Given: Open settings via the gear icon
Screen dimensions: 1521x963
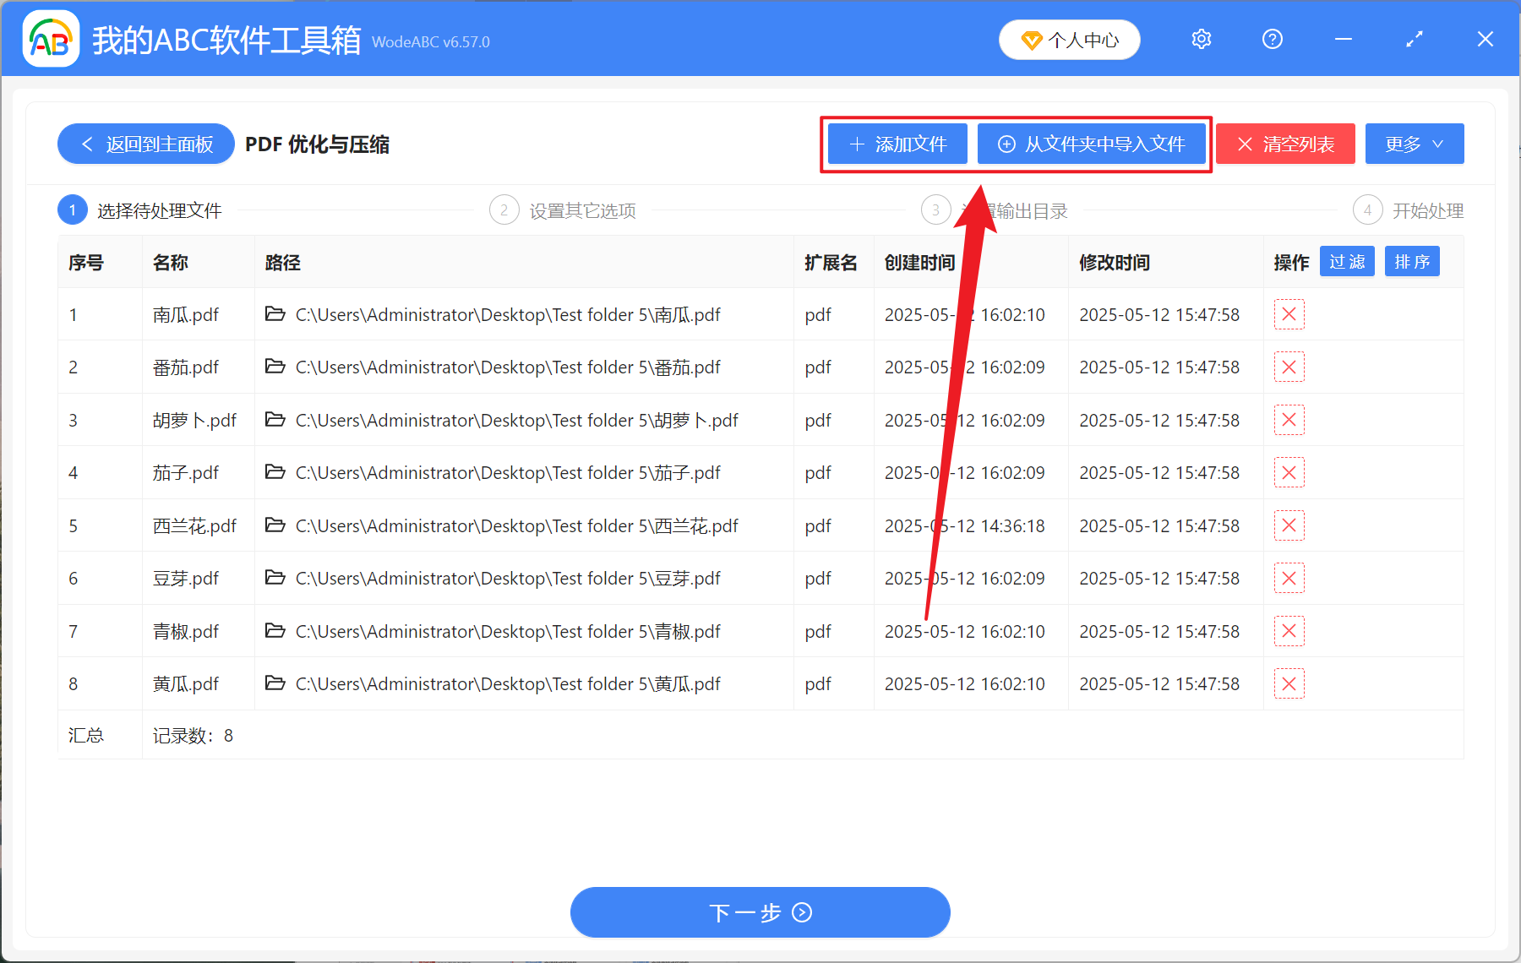Looking at the screenshot, I should point(1201,39).
